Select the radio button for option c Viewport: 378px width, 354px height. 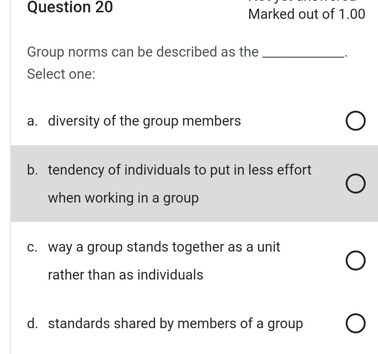[355, 260]
